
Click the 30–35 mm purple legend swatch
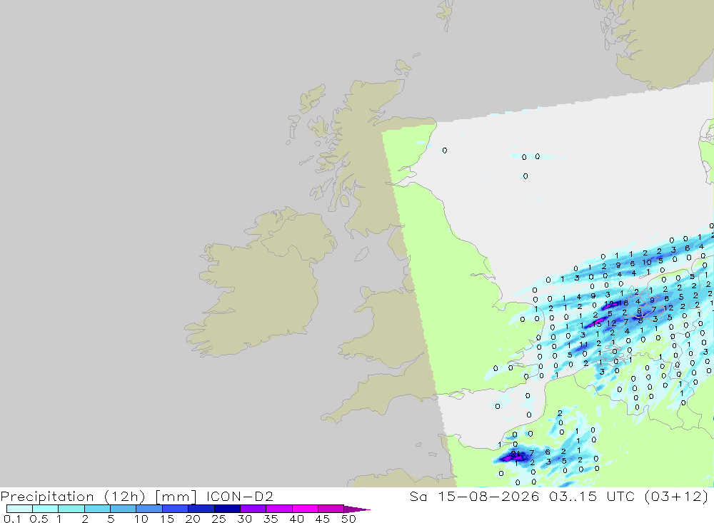(x=253, y=509)
